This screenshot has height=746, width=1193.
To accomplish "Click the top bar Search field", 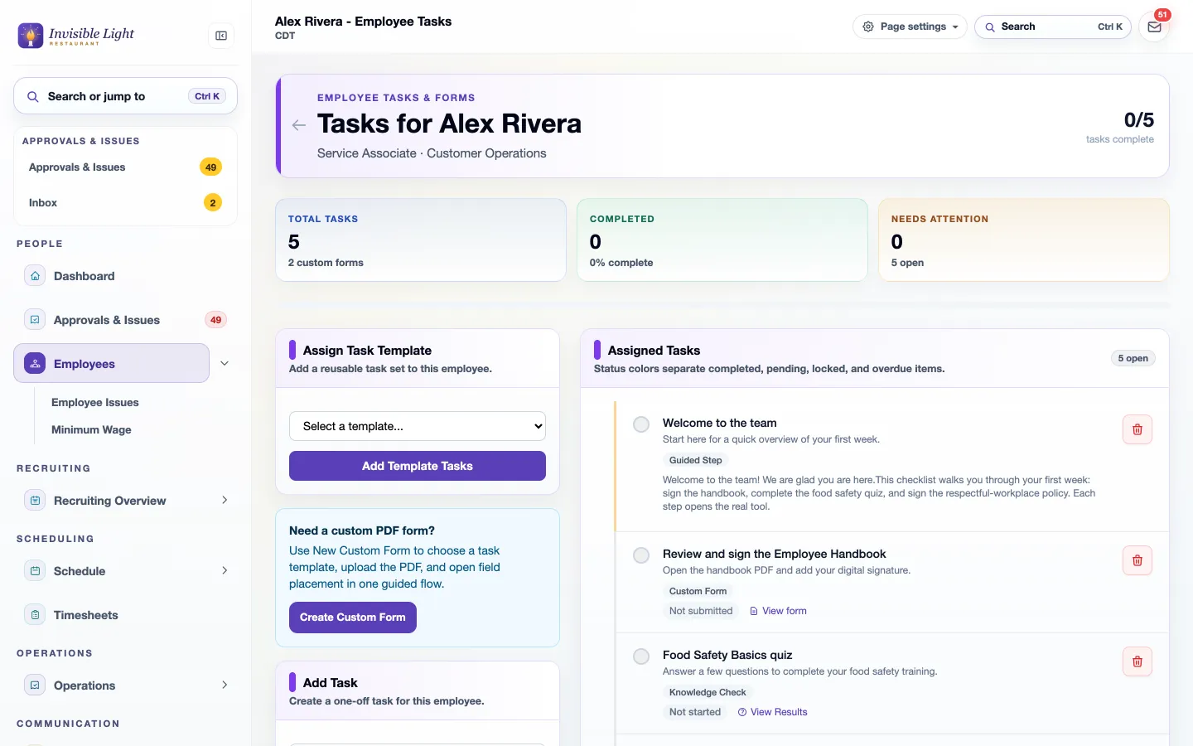I will pos(1053,27).
